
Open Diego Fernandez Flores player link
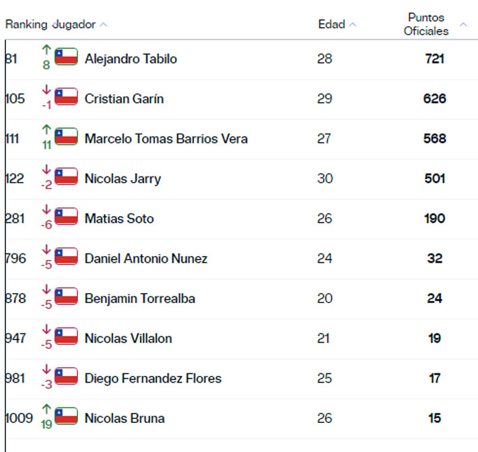click(153, 378)
